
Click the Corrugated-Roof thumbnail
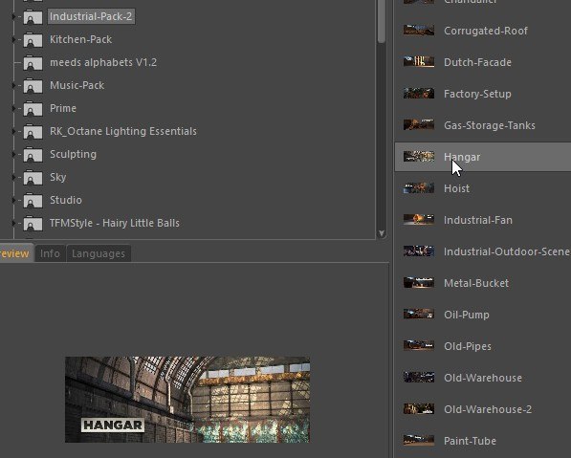419,31
